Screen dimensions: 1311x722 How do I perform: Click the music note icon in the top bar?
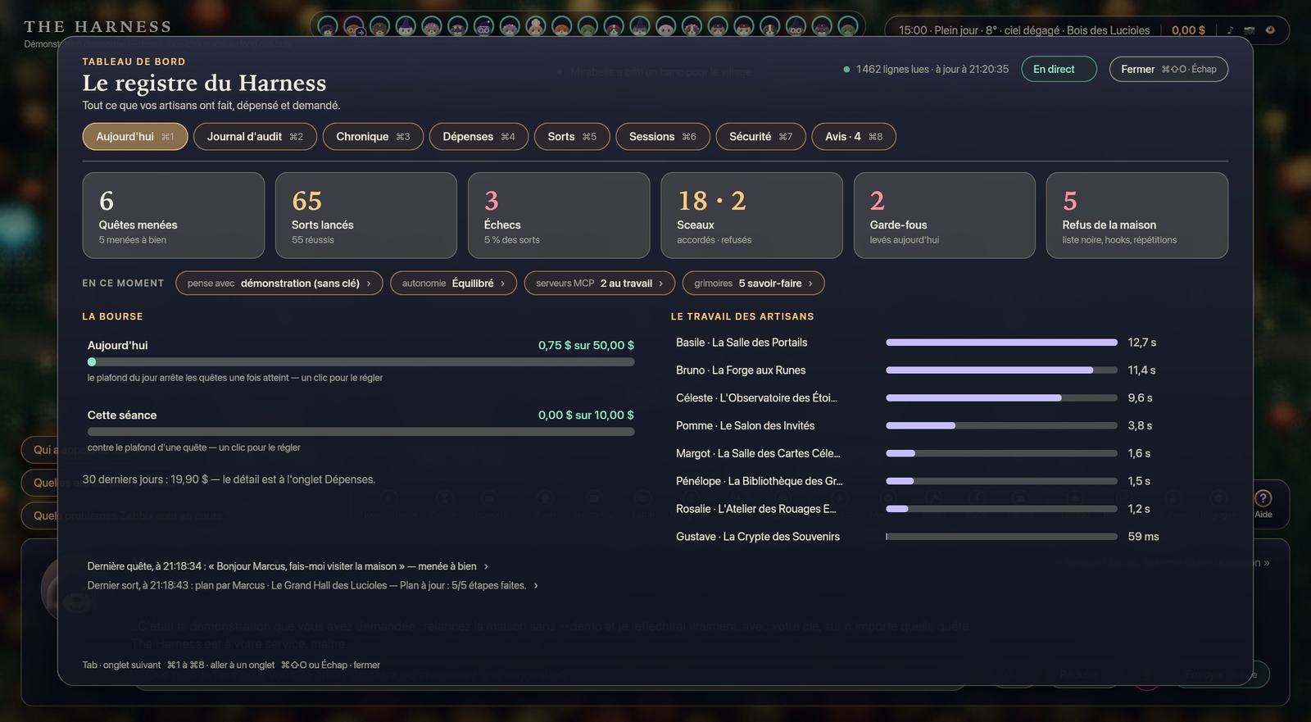pos(1230,30)
